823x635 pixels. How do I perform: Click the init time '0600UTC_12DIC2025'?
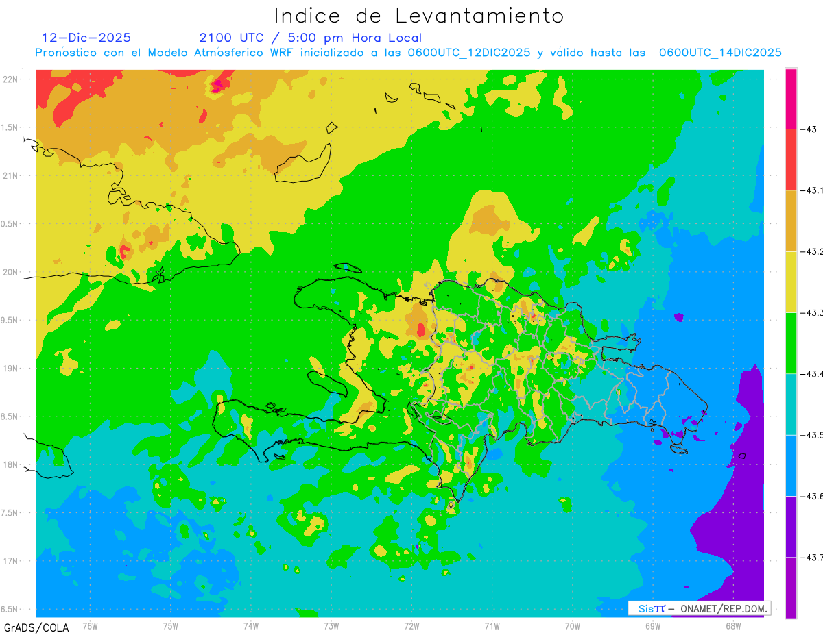point(468,53)
